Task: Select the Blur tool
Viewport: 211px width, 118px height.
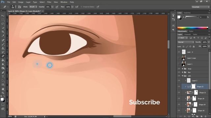Action: click(3, 64)
